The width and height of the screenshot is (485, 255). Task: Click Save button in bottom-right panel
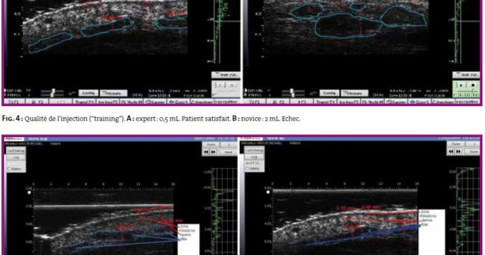(474, 152)
